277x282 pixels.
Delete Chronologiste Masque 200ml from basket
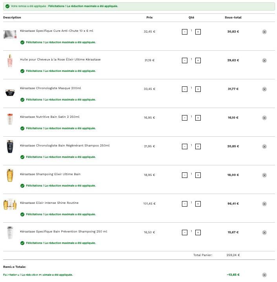[x=264, y=89]
